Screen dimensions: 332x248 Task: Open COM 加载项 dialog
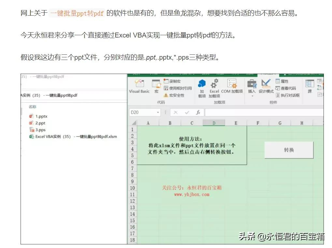click(x=232, y=86)
